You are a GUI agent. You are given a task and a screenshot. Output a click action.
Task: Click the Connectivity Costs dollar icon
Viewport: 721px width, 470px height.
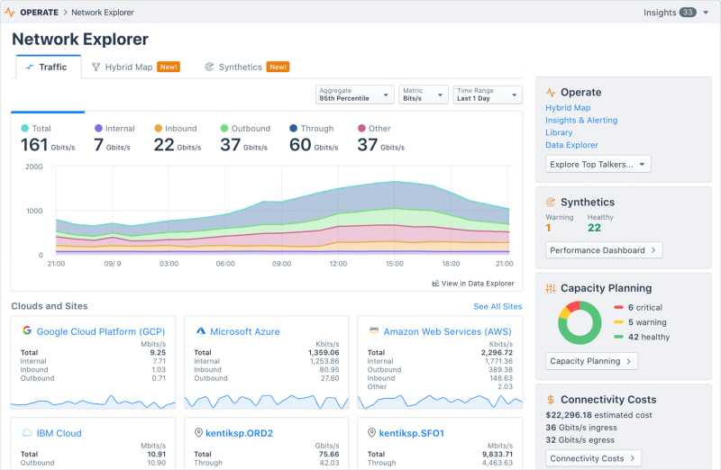(551, 400)
